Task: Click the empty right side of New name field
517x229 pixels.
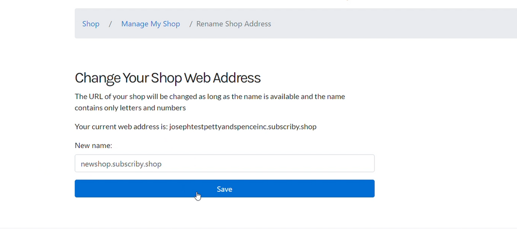Action: 297,163
